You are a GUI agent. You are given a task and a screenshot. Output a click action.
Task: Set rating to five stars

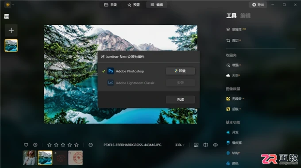(77, 145)
